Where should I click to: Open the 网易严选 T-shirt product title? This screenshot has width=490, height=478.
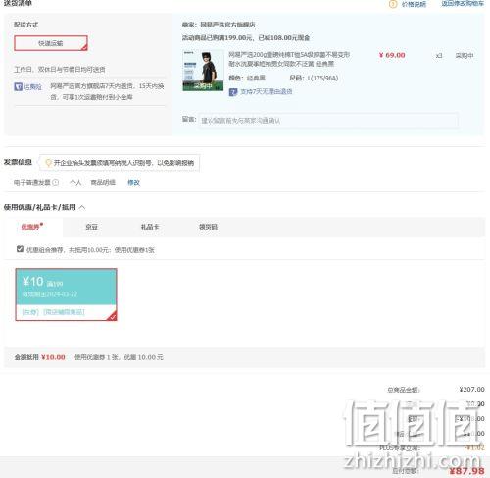coord(289,59)
